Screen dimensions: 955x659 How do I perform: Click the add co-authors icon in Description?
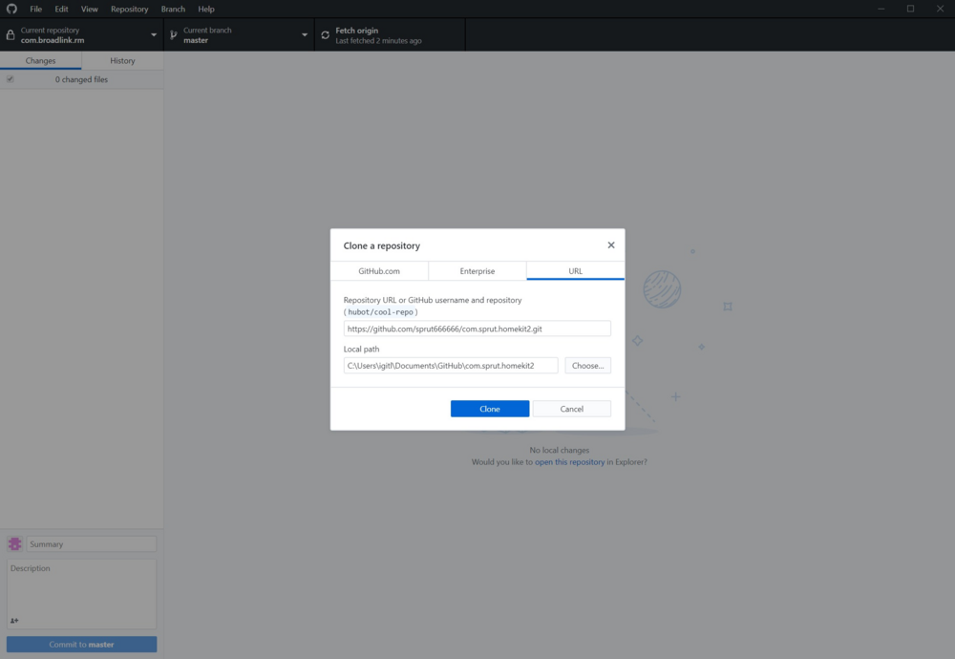pos(14,621)
